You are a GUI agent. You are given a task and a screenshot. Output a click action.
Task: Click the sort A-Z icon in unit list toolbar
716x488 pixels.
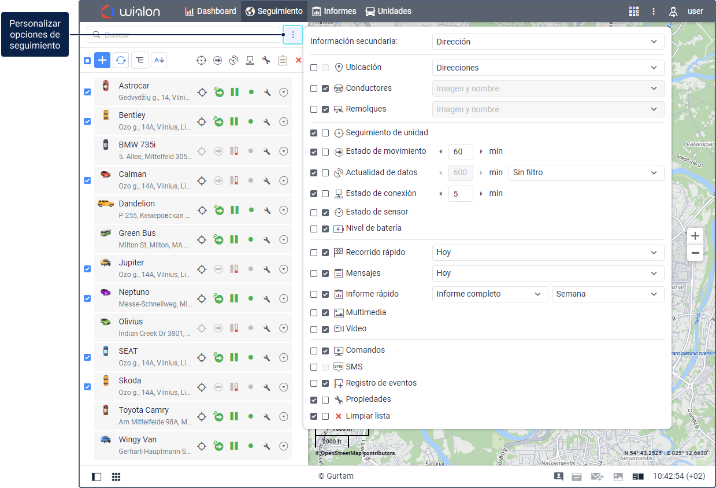coord(159,60)
